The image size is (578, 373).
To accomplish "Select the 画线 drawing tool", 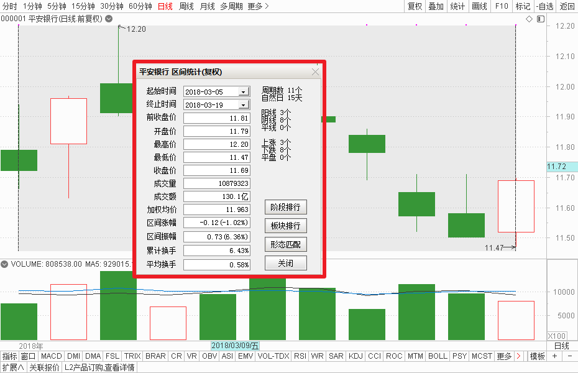I will [x=479, y=7].
